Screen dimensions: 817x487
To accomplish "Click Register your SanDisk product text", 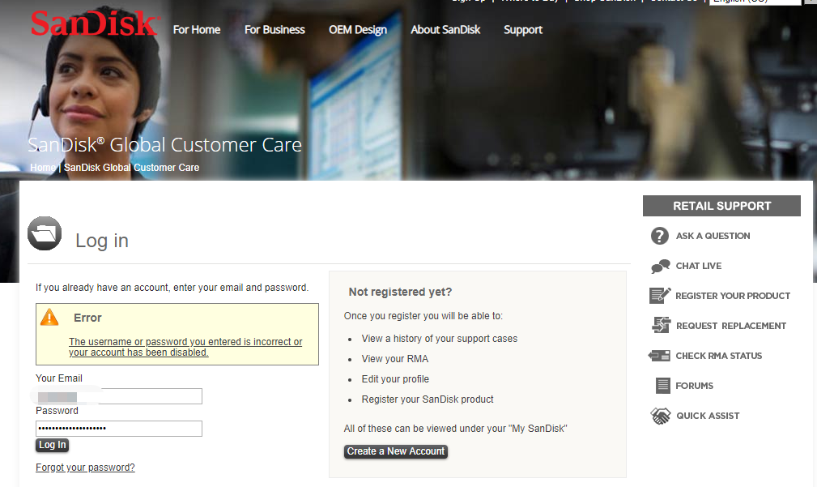I will 428,399.
